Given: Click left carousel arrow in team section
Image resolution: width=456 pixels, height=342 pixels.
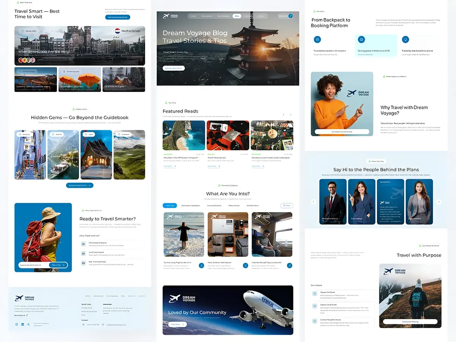Looking at the screenshot, I should (313, 202).
